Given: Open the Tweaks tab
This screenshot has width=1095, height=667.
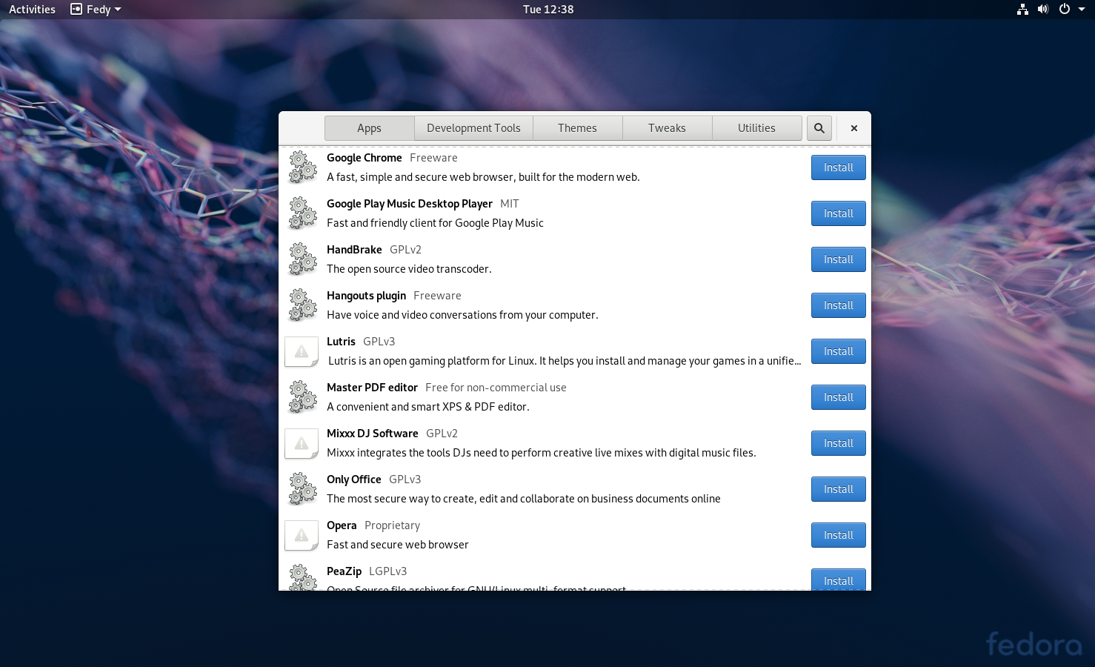Looking at the screenshot, I should [x=667, y=128].
